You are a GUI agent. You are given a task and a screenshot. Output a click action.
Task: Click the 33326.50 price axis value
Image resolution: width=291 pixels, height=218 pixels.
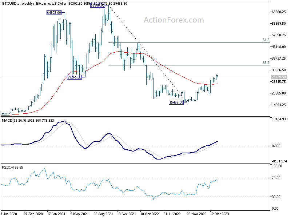279,70
